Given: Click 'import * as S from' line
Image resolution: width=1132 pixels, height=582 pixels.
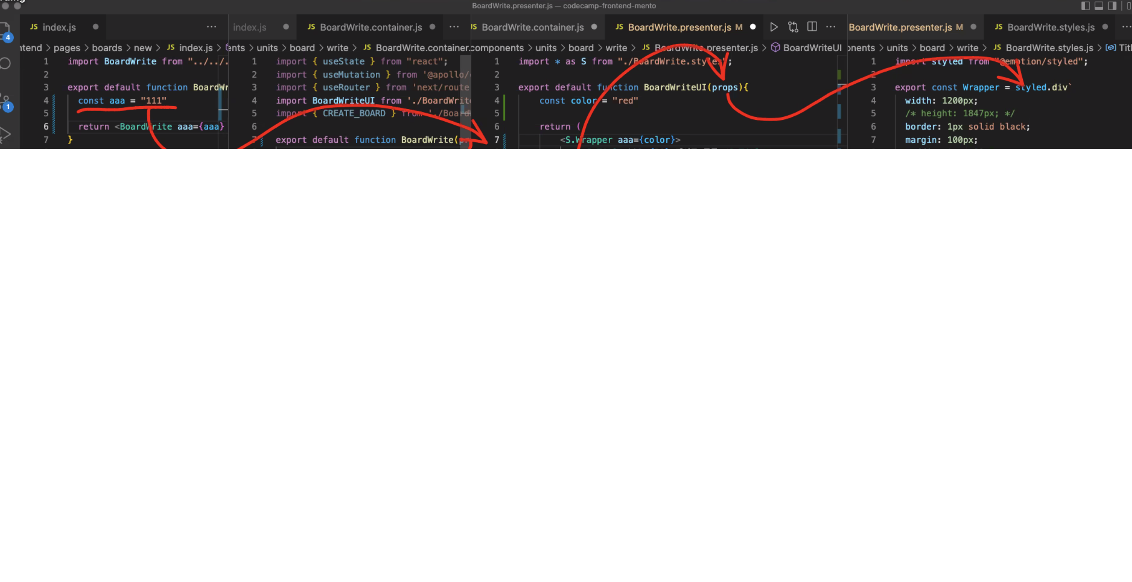Looking at the screenshot, I should (625, 61).
